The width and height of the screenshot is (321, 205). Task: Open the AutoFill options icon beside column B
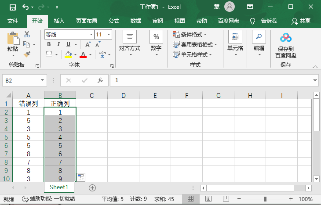point(81,177)
